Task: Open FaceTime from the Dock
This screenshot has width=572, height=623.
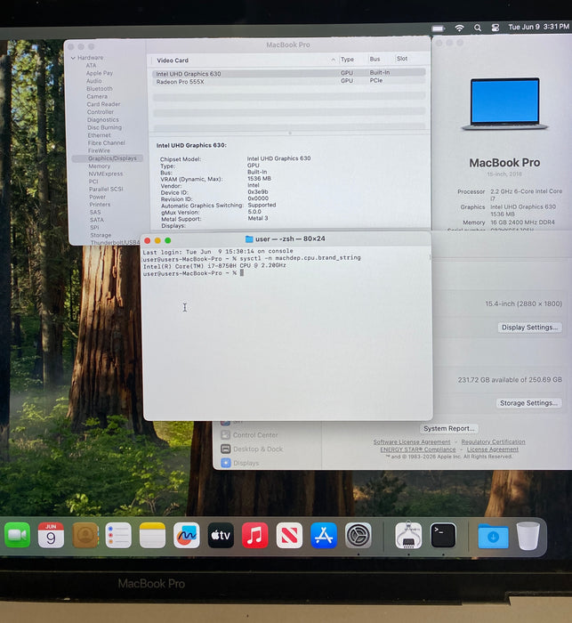Action: pyautogui.click(x=17, y=536)
